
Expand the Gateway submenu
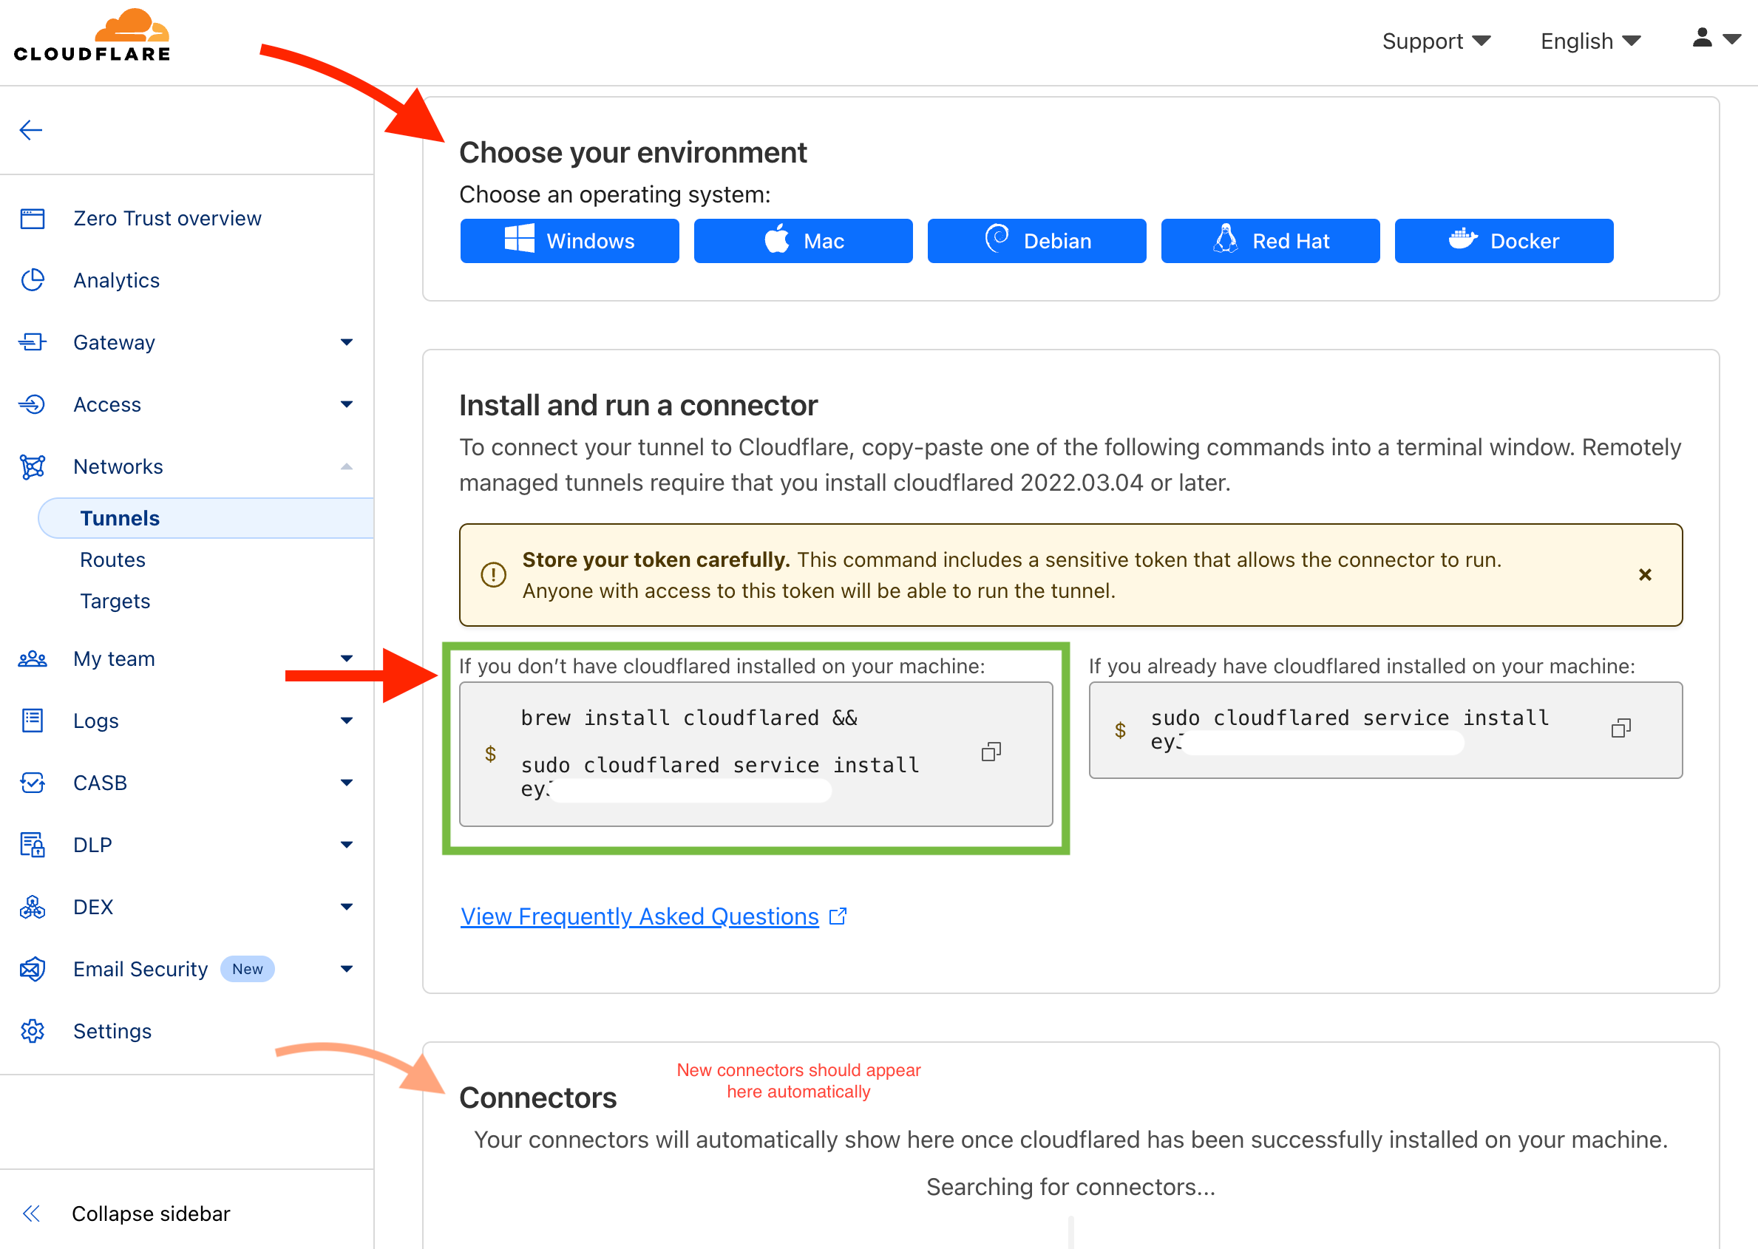[346, 342]
